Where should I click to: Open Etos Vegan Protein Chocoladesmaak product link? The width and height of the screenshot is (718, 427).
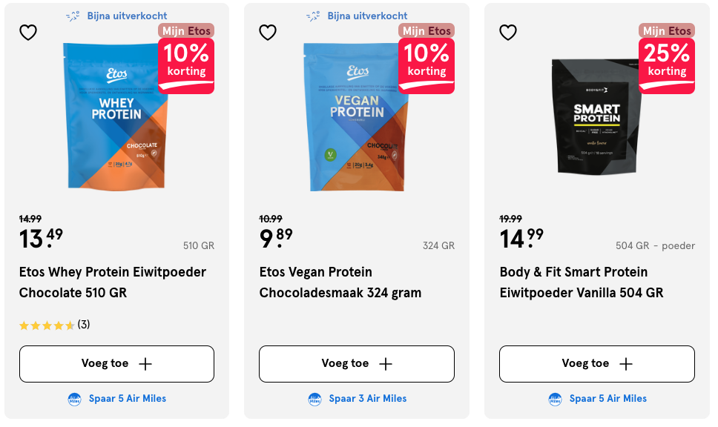tap(340, 282)
